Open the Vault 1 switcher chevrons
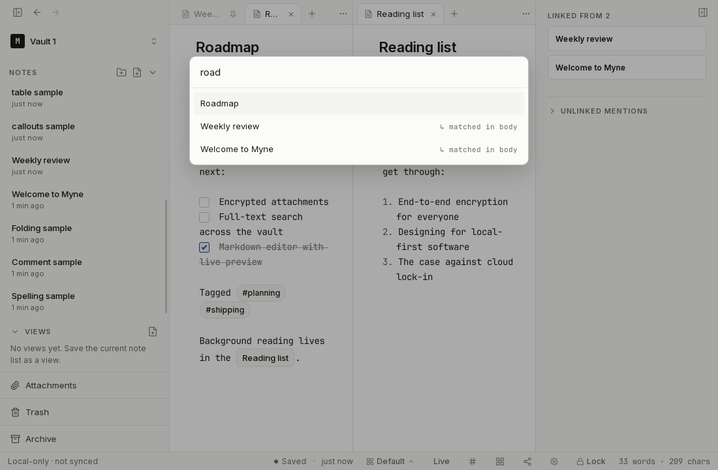This screenshot has height=470, width=718. click(x=154, y=41)
